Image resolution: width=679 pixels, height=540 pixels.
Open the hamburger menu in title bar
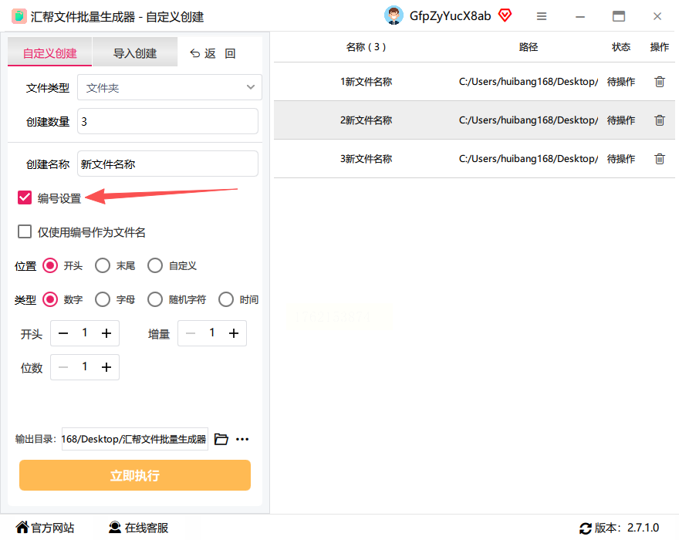[x=542, y=16]
